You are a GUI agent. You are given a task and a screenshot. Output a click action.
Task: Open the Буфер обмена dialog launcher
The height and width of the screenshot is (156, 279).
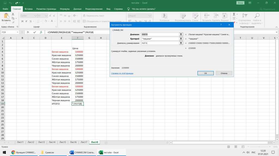17,27
